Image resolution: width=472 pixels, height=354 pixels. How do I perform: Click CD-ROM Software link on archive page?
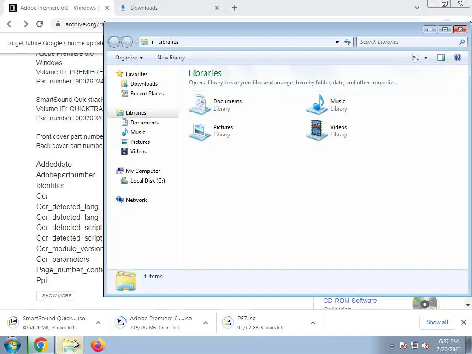(350, 301)
